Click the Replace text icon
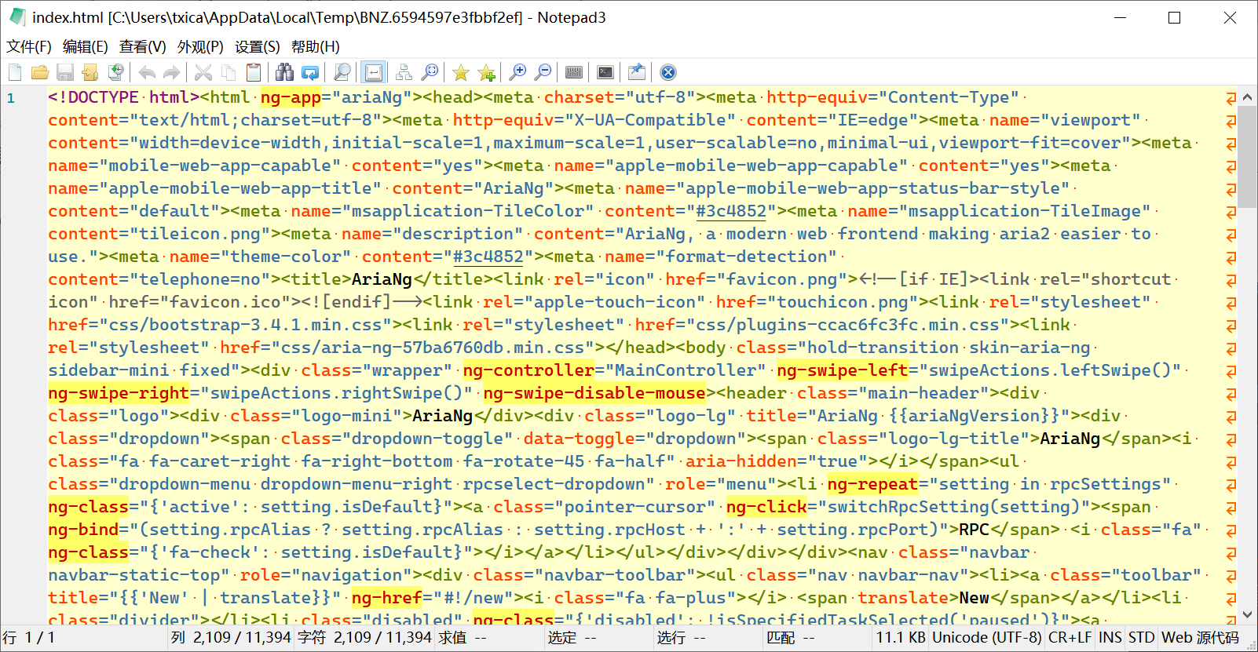The width and height of the screenshot is (1258, 652). click(310, 73)
